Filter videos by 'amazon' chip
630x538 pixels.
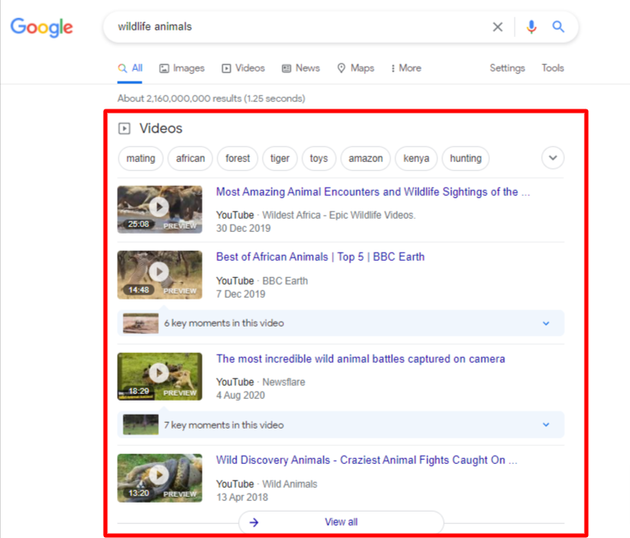[x=366, y=159]
